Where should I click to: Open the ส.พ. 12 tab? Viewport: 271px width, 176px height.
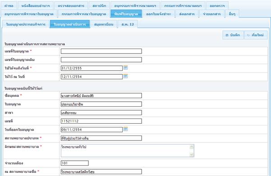(128, 24)
